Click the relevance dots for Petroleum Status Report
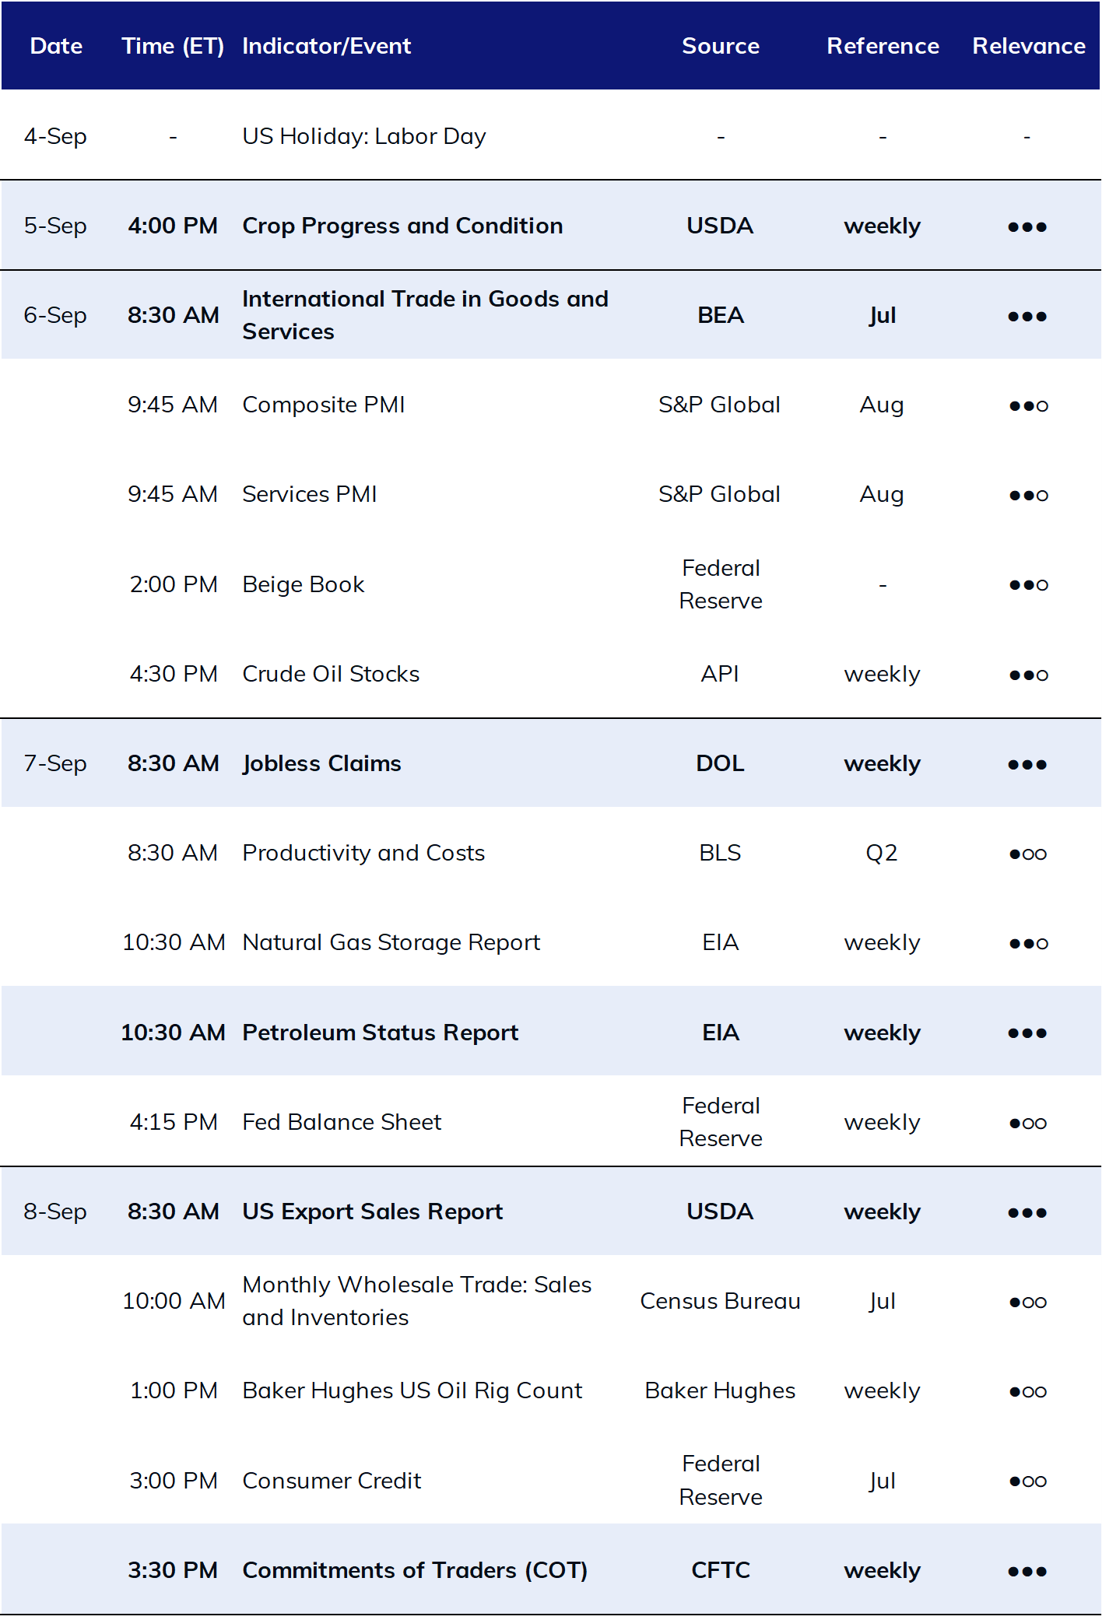Image resolution: width=1102 pixels, height=1620 pixels. (1027, 1033)
